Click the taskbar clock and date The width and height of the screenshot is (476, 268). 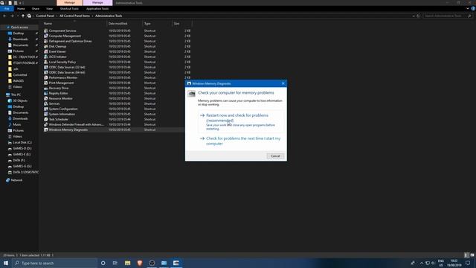coord(454,263)
